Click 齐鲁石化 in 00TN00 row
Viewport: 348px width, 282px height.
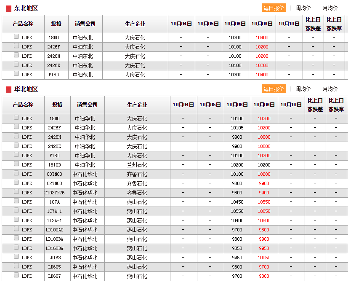(137, 175)
